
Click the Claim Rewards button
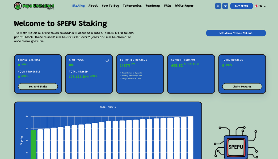point(242,86)
